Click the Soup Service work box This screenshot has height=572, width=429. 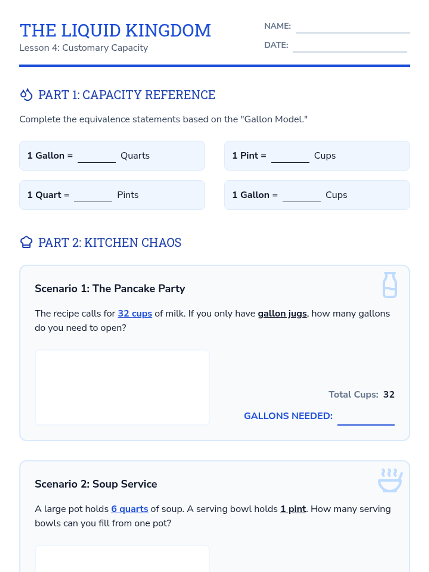coord(122,559)
